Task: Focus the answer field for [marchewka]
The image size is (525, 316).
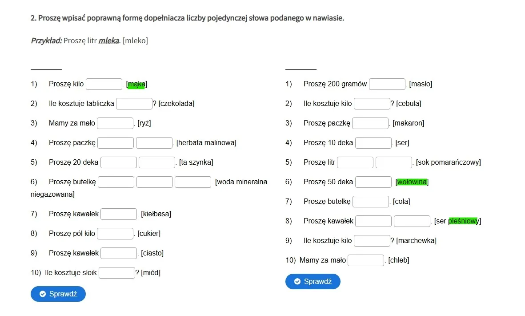Action: [372, 241]
